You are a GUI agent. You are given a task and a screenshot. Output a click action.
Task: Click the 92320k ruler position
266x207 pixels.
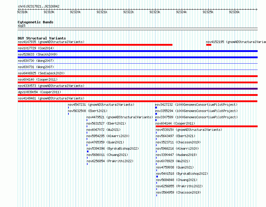pyautogui.click(x=75, y=12)
